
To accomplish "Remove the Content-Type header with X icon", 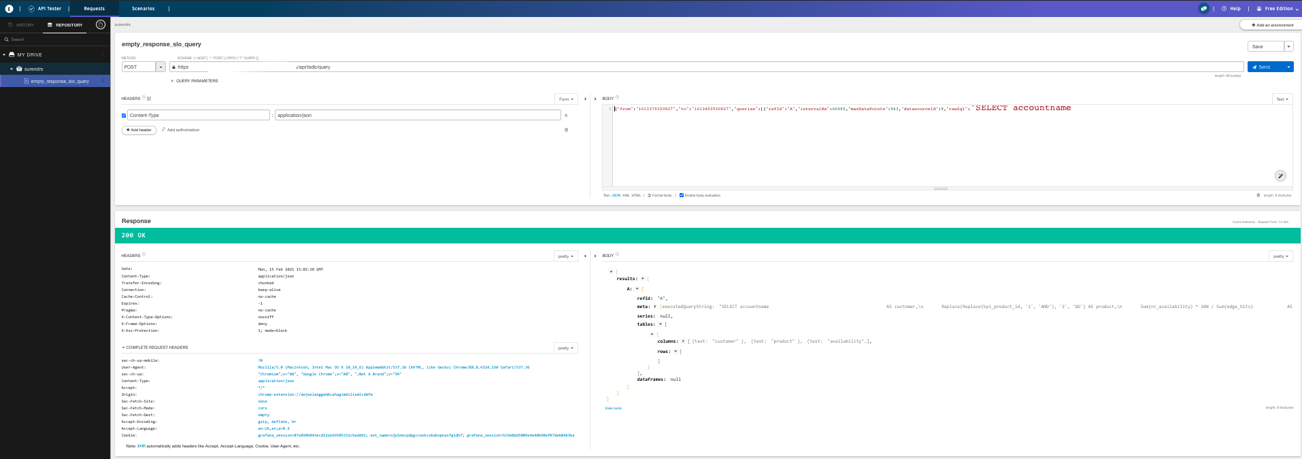I will pos(566,116).
